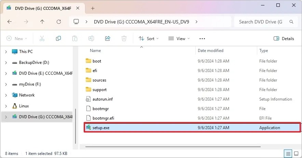Viewport: 302px width, 158px height.
Task: Click the sources folder icon
Action: 88,80
